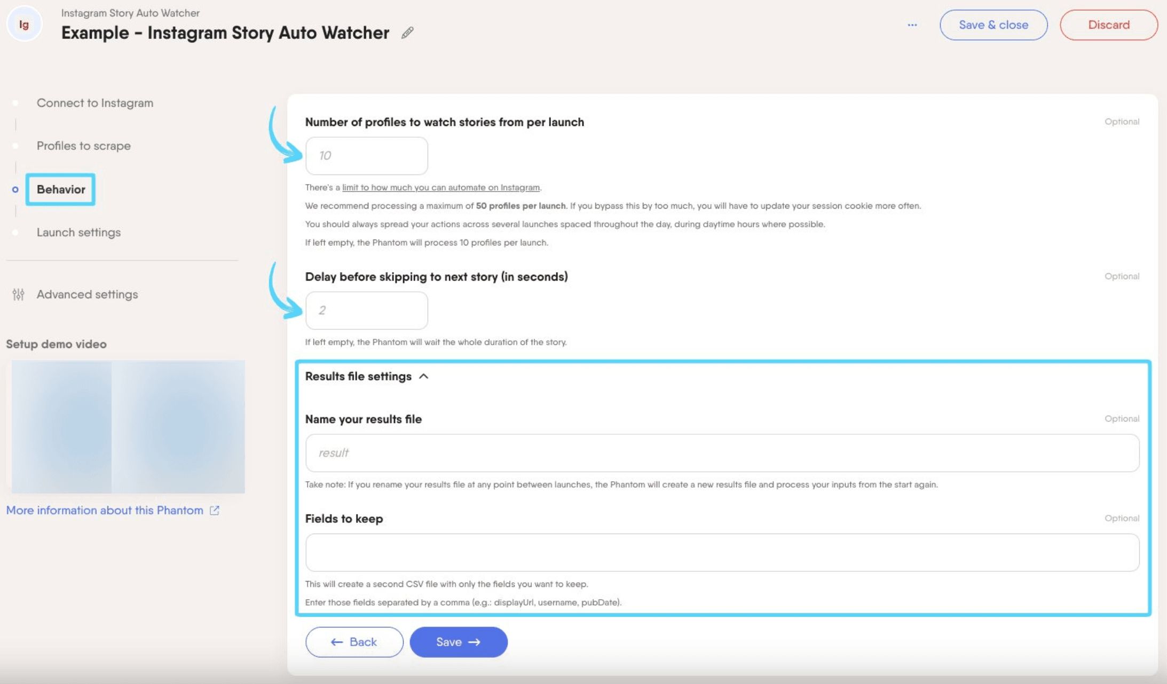Click the Ig Instagram logo avatar
This screenshot has width=1167, height=684.
[24, 24]
